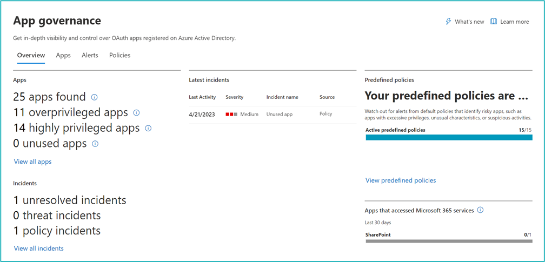Click info icon next to overprivileged apps

[x=136, y=113]
